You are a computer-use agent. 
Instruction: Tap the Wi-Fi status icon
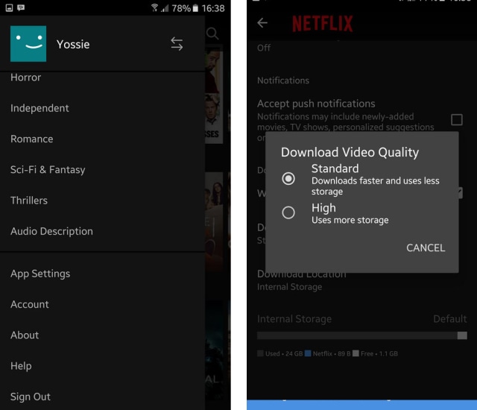pos(154,7)
